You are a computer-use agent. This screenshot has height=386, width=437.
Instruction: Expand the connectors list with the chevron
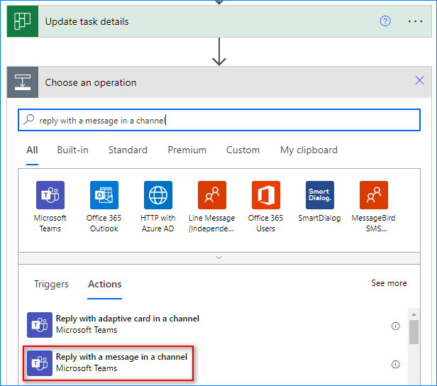(218, 258)
